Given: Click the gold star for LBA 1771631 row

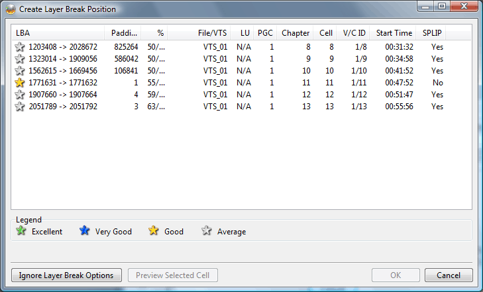Looking at the screenshot, I should point(20,83).
